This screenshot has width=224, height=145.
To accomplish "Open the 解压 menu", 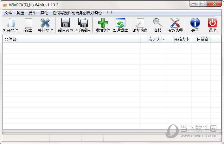I will pos(20,13).
